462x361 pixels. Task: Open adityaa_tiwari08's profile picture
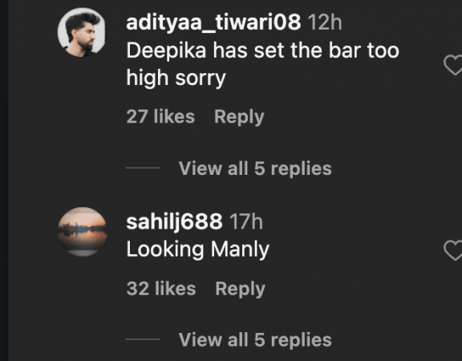82,32
